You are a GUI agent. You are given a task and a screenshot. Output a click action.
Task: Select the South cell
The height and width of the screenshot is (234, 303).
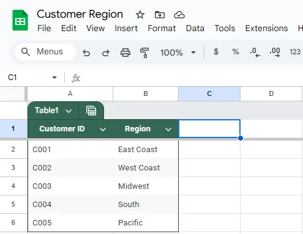pyautogui.click(x=146, y=205)
